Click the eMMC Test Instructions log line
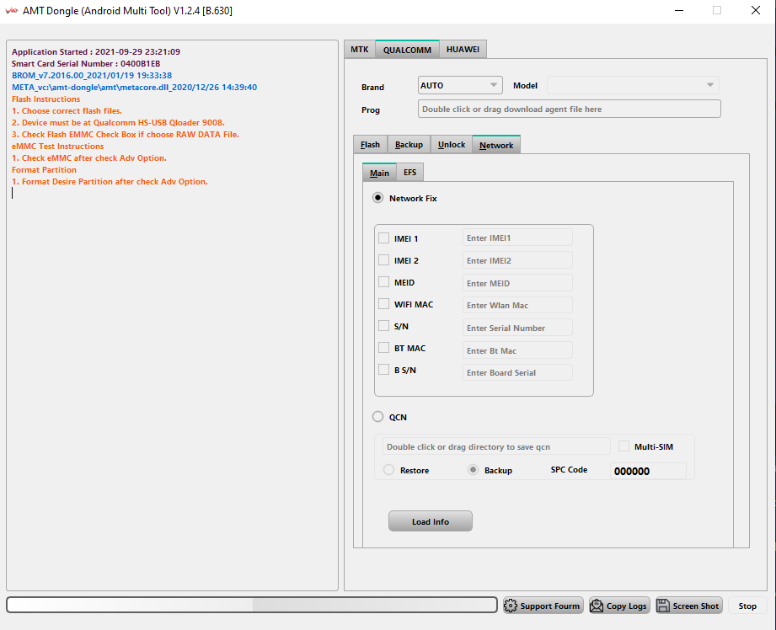Viewport: 776px width, 630px height. pos(57,146)
